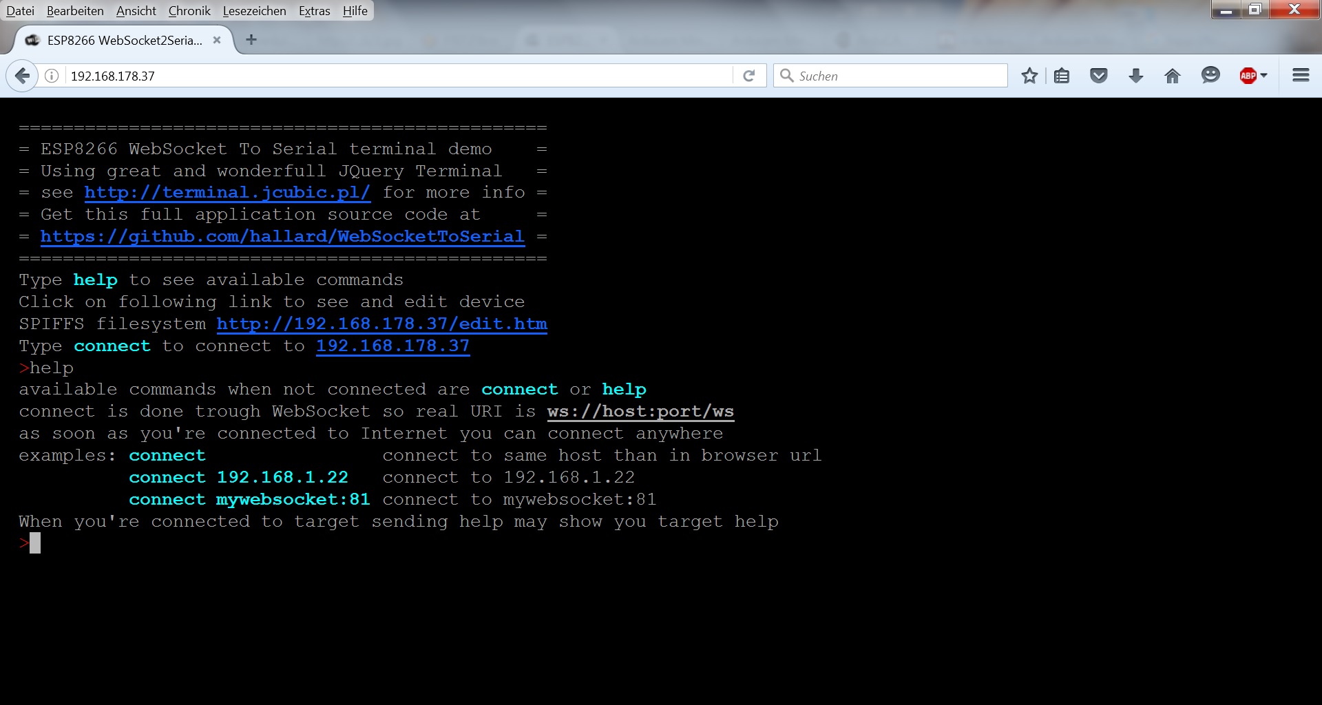1322x705 pixels.
Task: Open a new tab with plus button
Action: click(x=251, y=40)
